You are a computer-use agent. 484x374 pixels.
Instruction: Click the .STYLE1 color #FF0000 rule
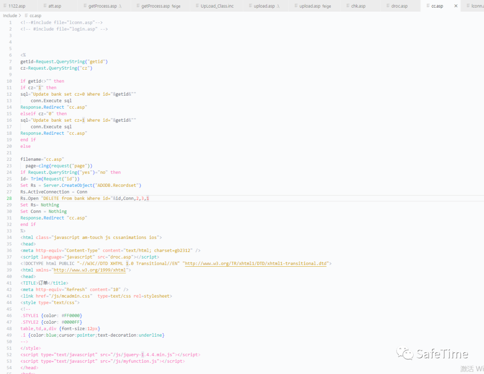click(x=51, y=316)
